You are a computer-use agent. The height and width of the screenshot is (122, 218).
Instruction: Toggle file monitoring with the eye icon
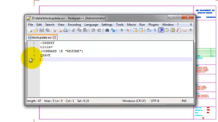pos(190,30)
